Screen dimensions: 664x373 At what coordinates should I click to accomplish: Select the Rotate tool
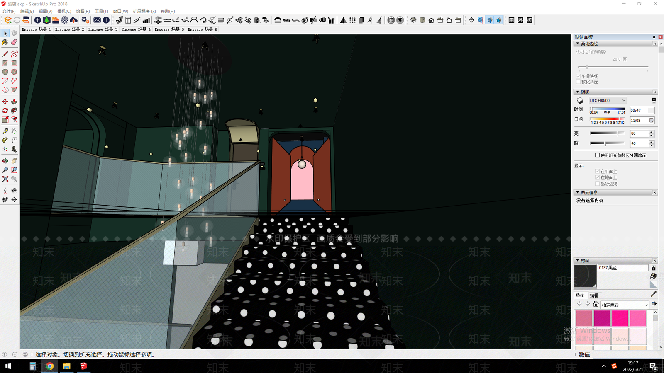coord(5,111)
